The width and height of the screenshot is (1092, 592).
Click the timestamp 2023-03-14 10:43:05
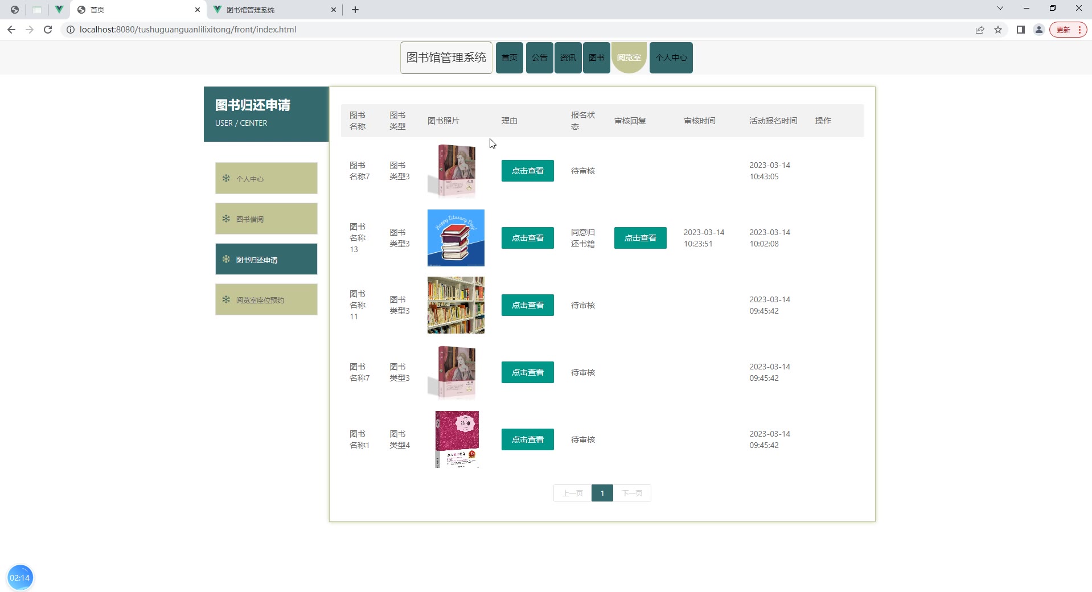pyautogui.click(x=770, y=171)
